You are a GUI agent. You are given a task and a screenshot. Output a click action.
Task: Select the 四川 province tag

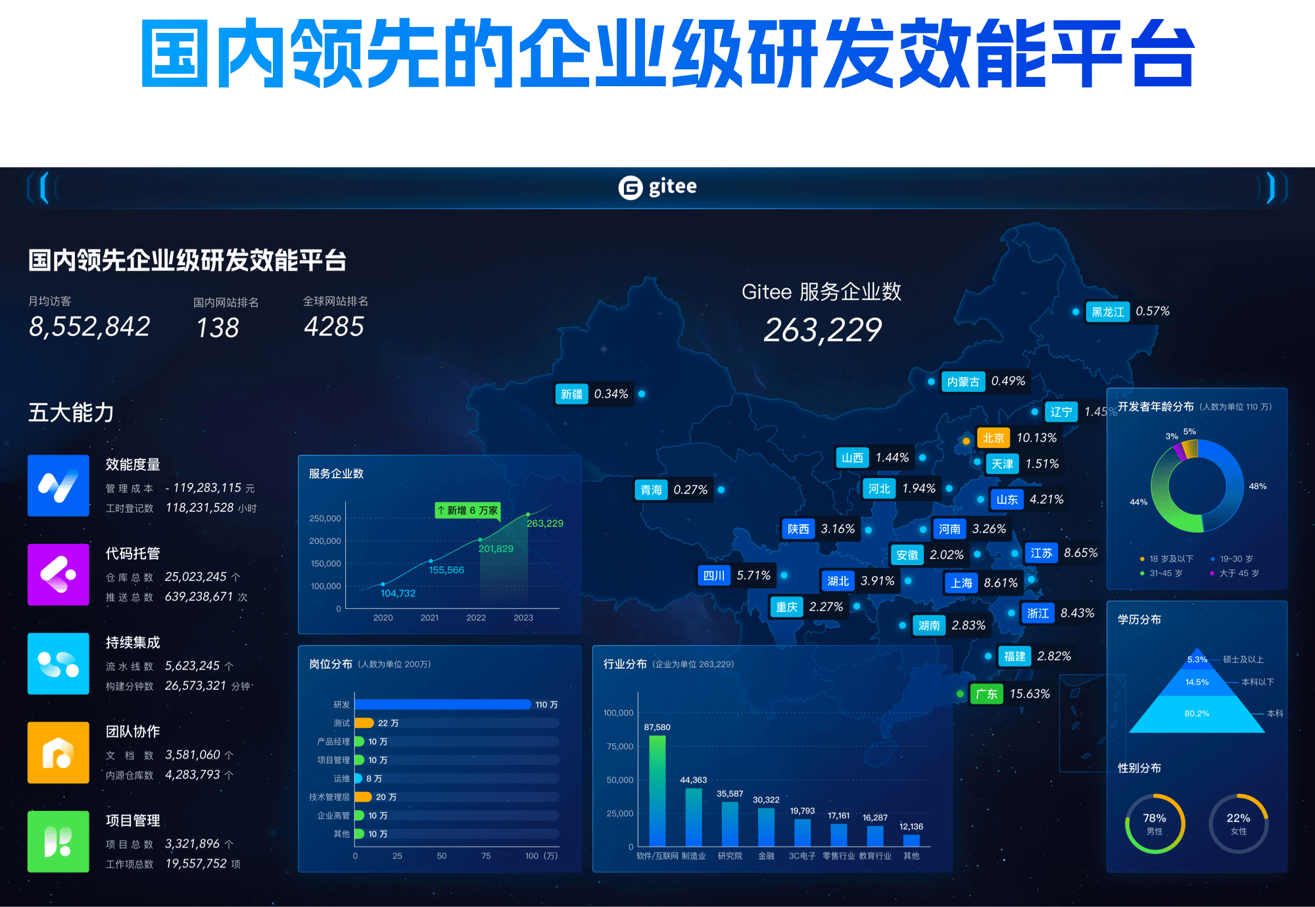714,576
